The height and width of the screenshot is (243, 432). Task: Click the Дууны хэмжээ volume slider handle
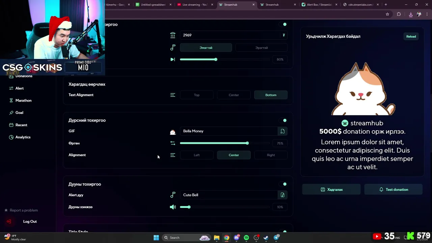pos(189,207)
